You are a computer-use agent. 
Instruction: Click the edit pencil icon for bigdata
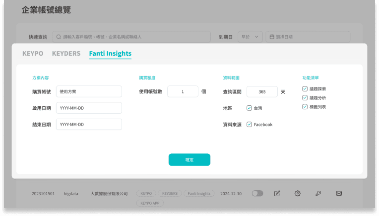click(x=277, y=193)
